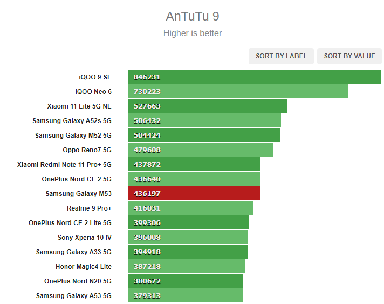Click the 'Samsung Galaxy M52 5G' label

point(73,136)
